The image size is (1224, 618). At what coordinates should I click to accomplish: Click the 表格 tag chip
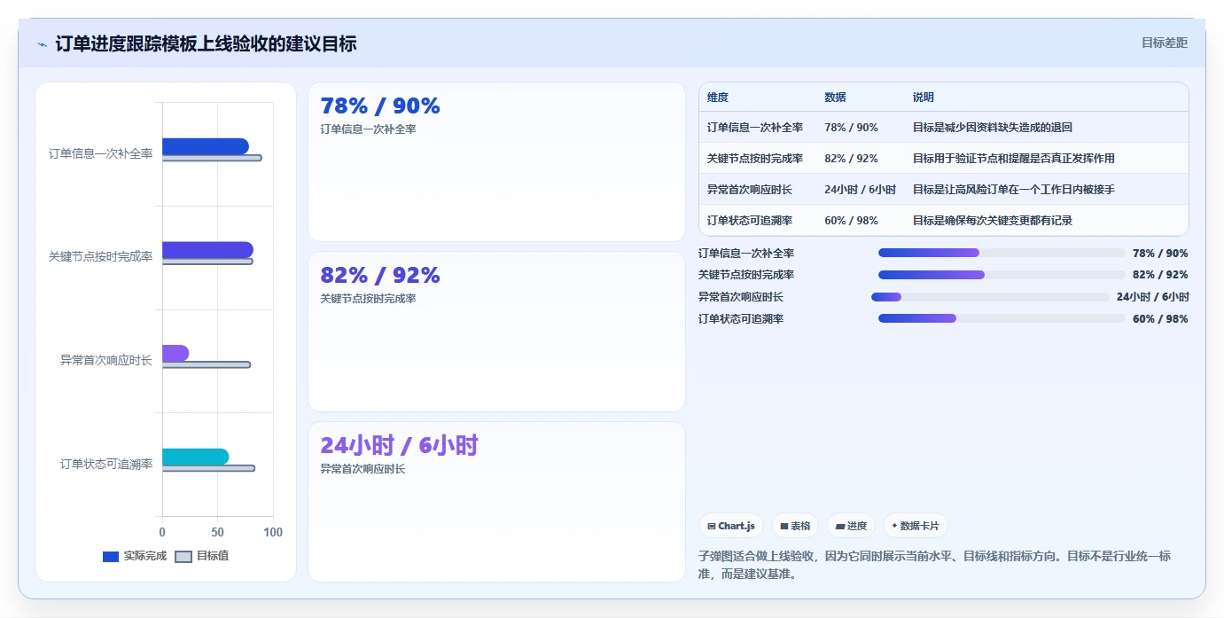(795, 526)
